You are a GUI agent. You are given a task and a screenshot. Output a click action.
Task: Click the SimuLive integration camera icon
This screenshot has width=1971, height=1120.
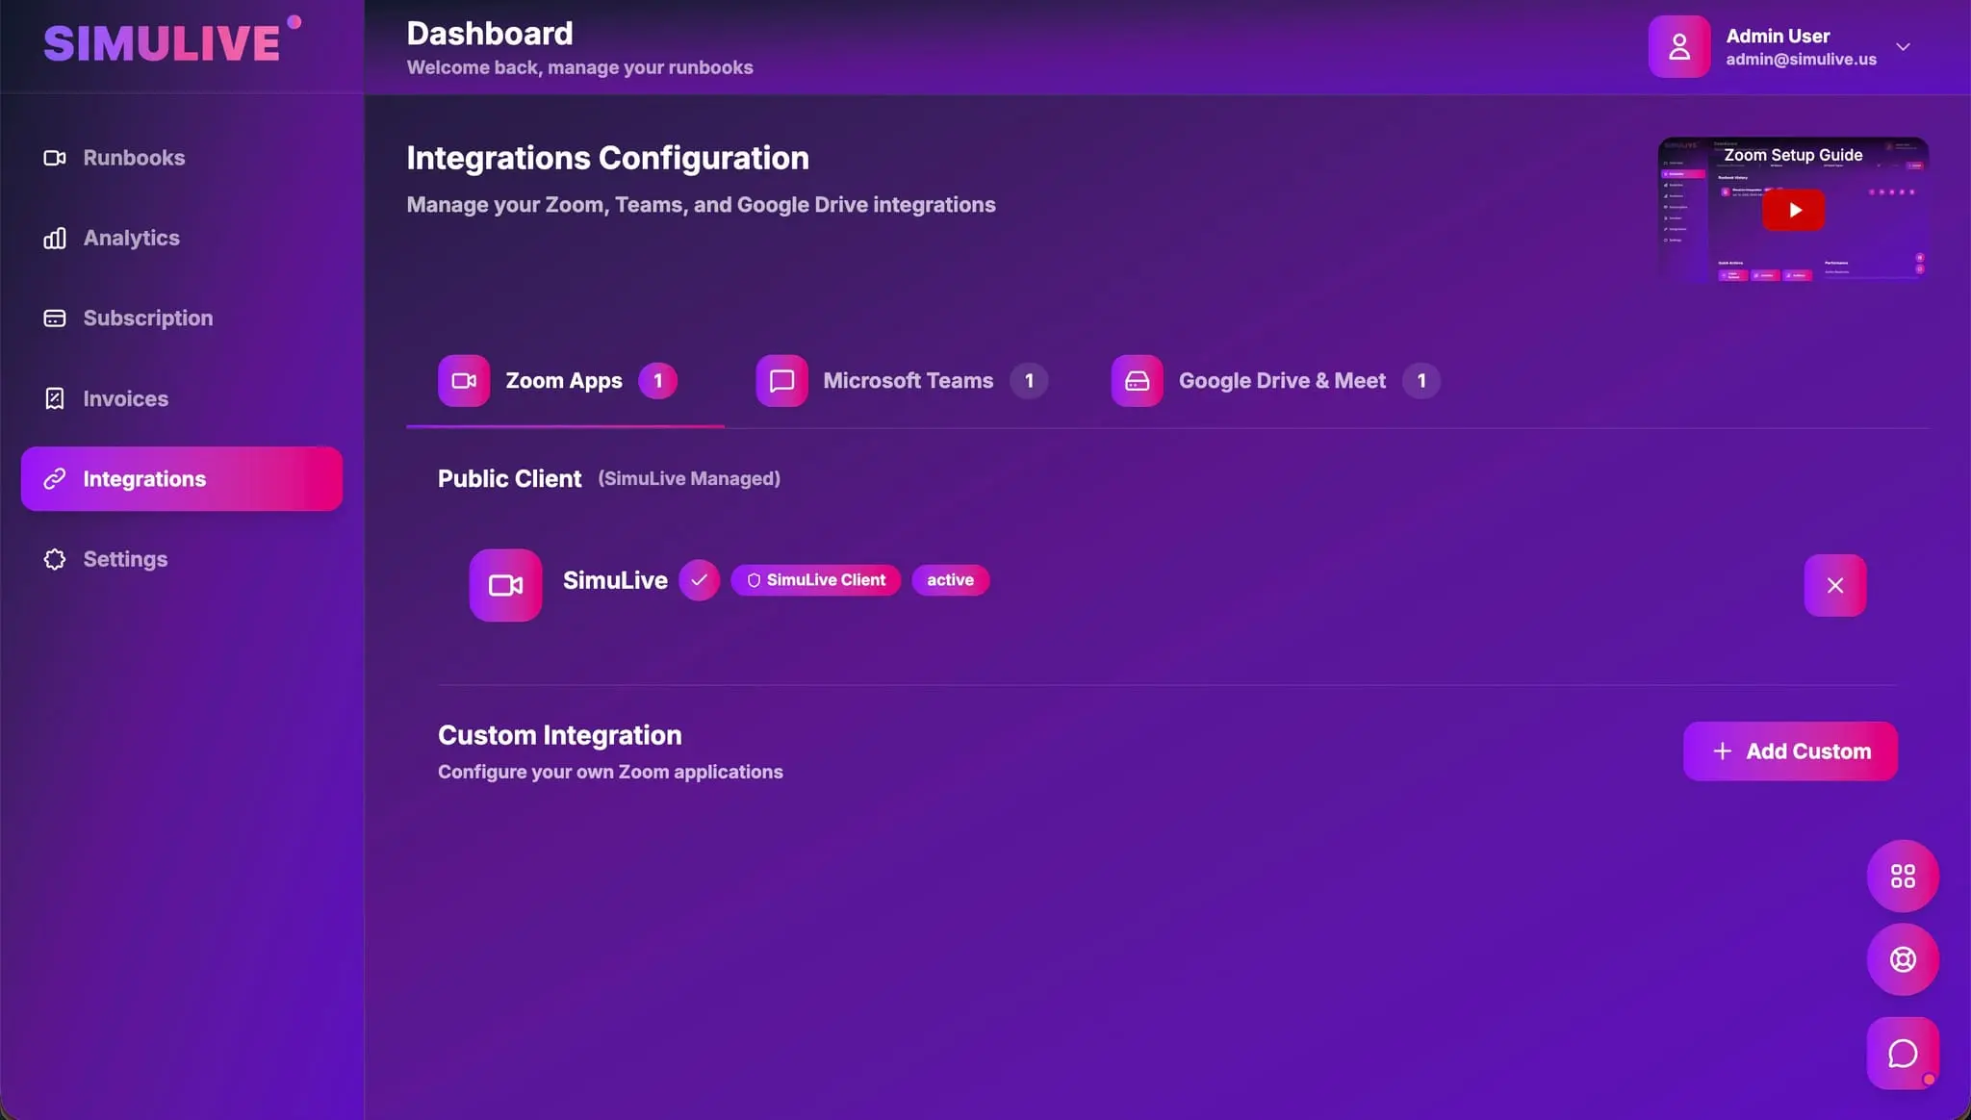pyautogui.click(x=505, y=585)
